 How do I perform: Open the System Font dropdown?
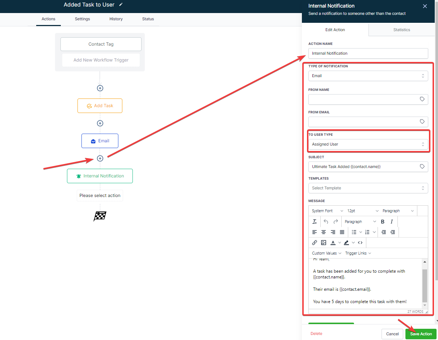327,211
